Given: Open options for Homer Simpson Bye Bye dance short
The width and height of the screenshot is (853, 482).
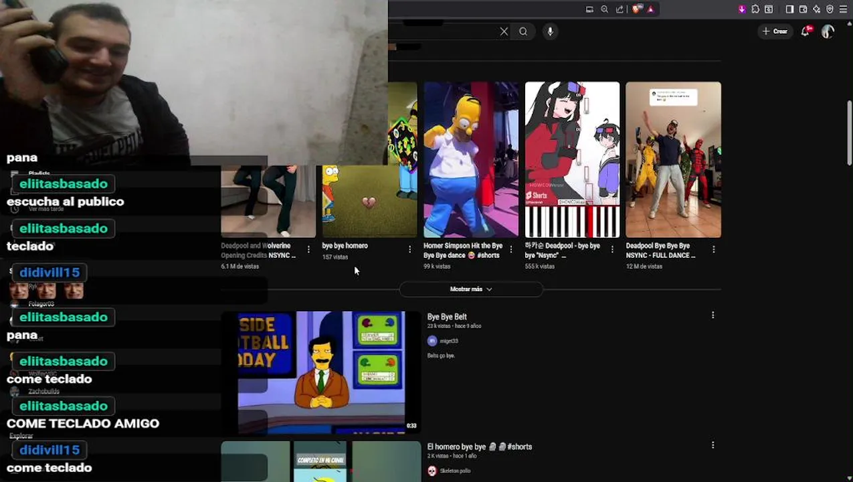Looking at the screenshot, I should coord(511,249).
